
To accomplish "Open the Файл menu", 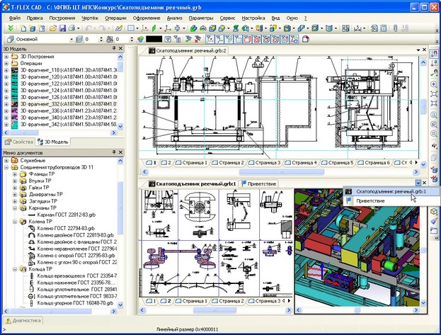I will (x=14, y=18).
